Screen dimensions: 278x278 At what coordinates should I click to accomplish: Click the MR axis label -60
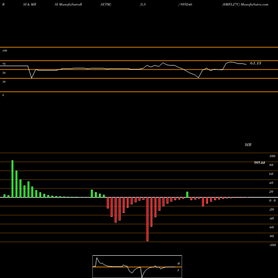271,227
